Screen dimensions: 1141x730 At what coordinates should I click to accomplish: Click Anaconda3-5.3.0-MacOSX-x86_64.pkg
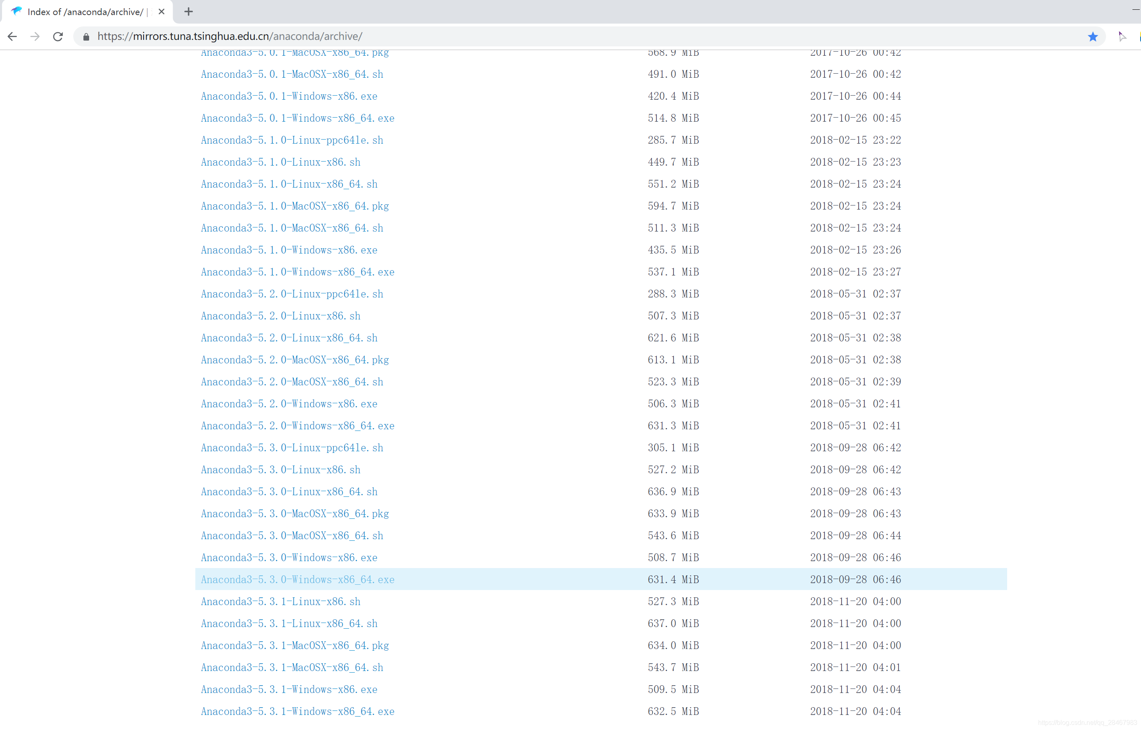[x=295, y=514]
